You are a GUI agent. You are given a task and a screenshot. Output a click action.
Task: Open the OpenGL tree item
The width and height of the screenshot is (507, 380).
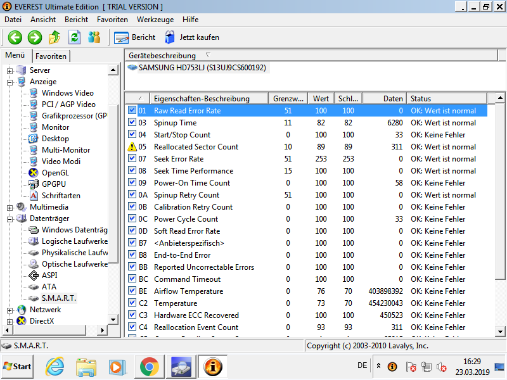click(x=55, y=173)
